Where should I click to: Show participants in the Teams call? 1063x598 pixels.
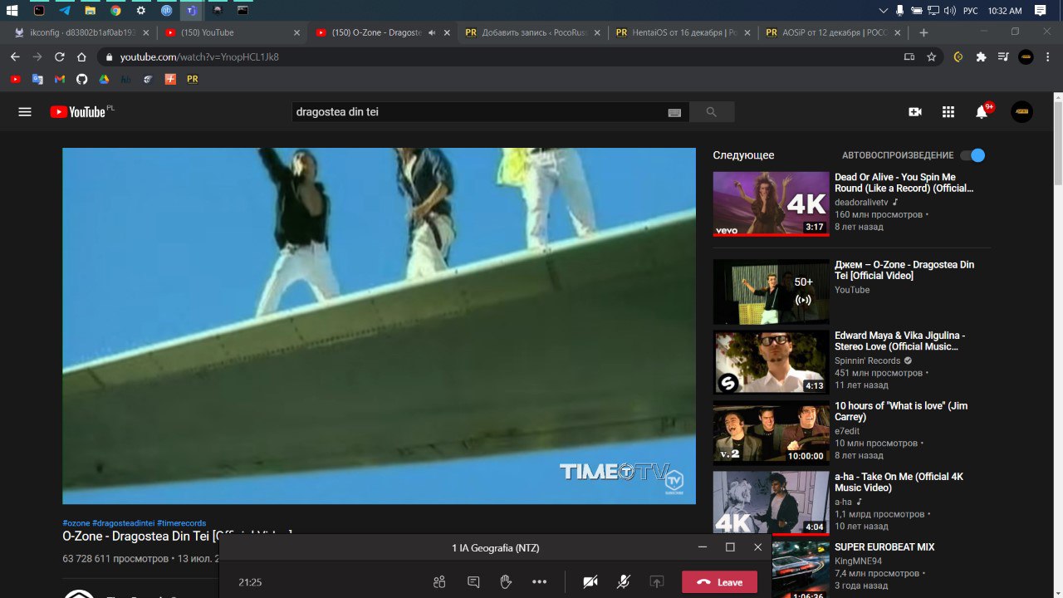point(439,582)
